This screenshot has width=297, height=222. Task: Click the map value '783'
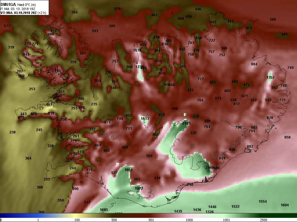(191, 43)
